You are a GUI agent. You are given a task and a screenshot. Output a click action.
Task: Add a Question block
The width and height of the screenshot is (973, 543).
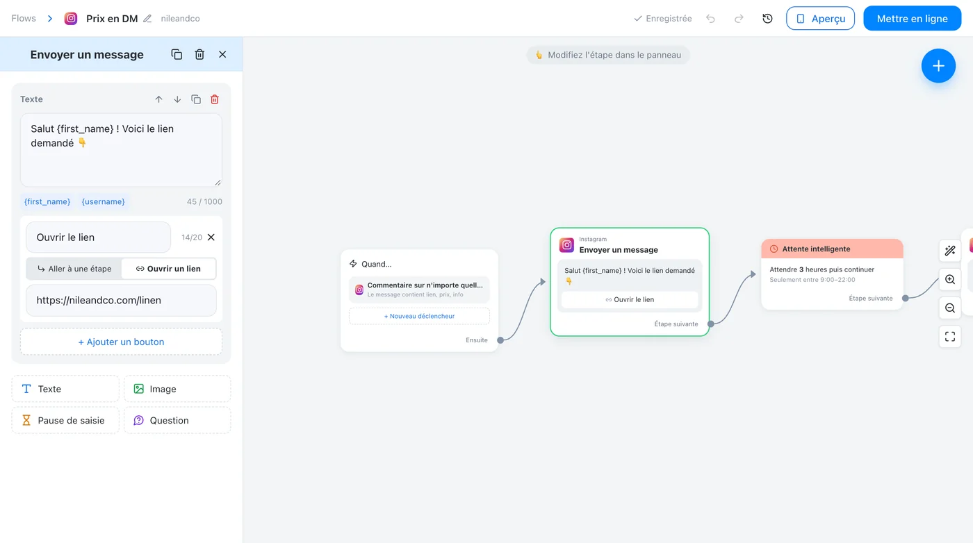177,420
